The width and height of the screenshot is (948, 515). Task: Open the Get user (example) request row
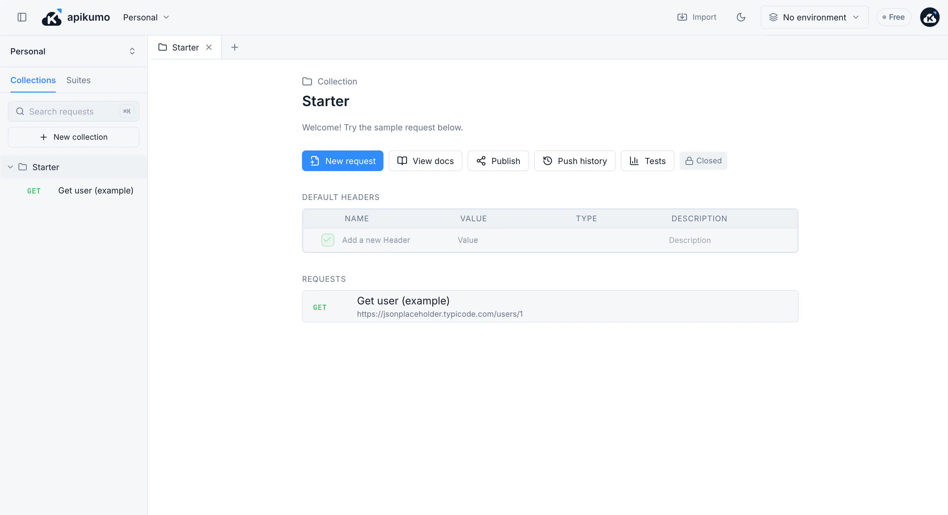point(550,306)
